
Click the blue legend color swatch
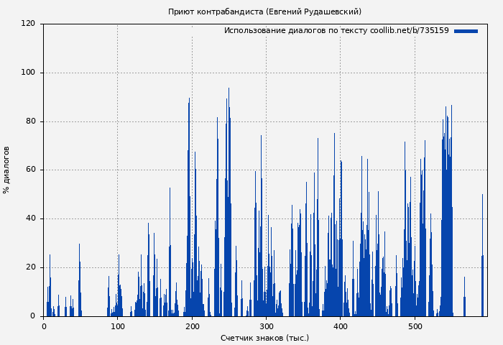click(x=466, y=31)
